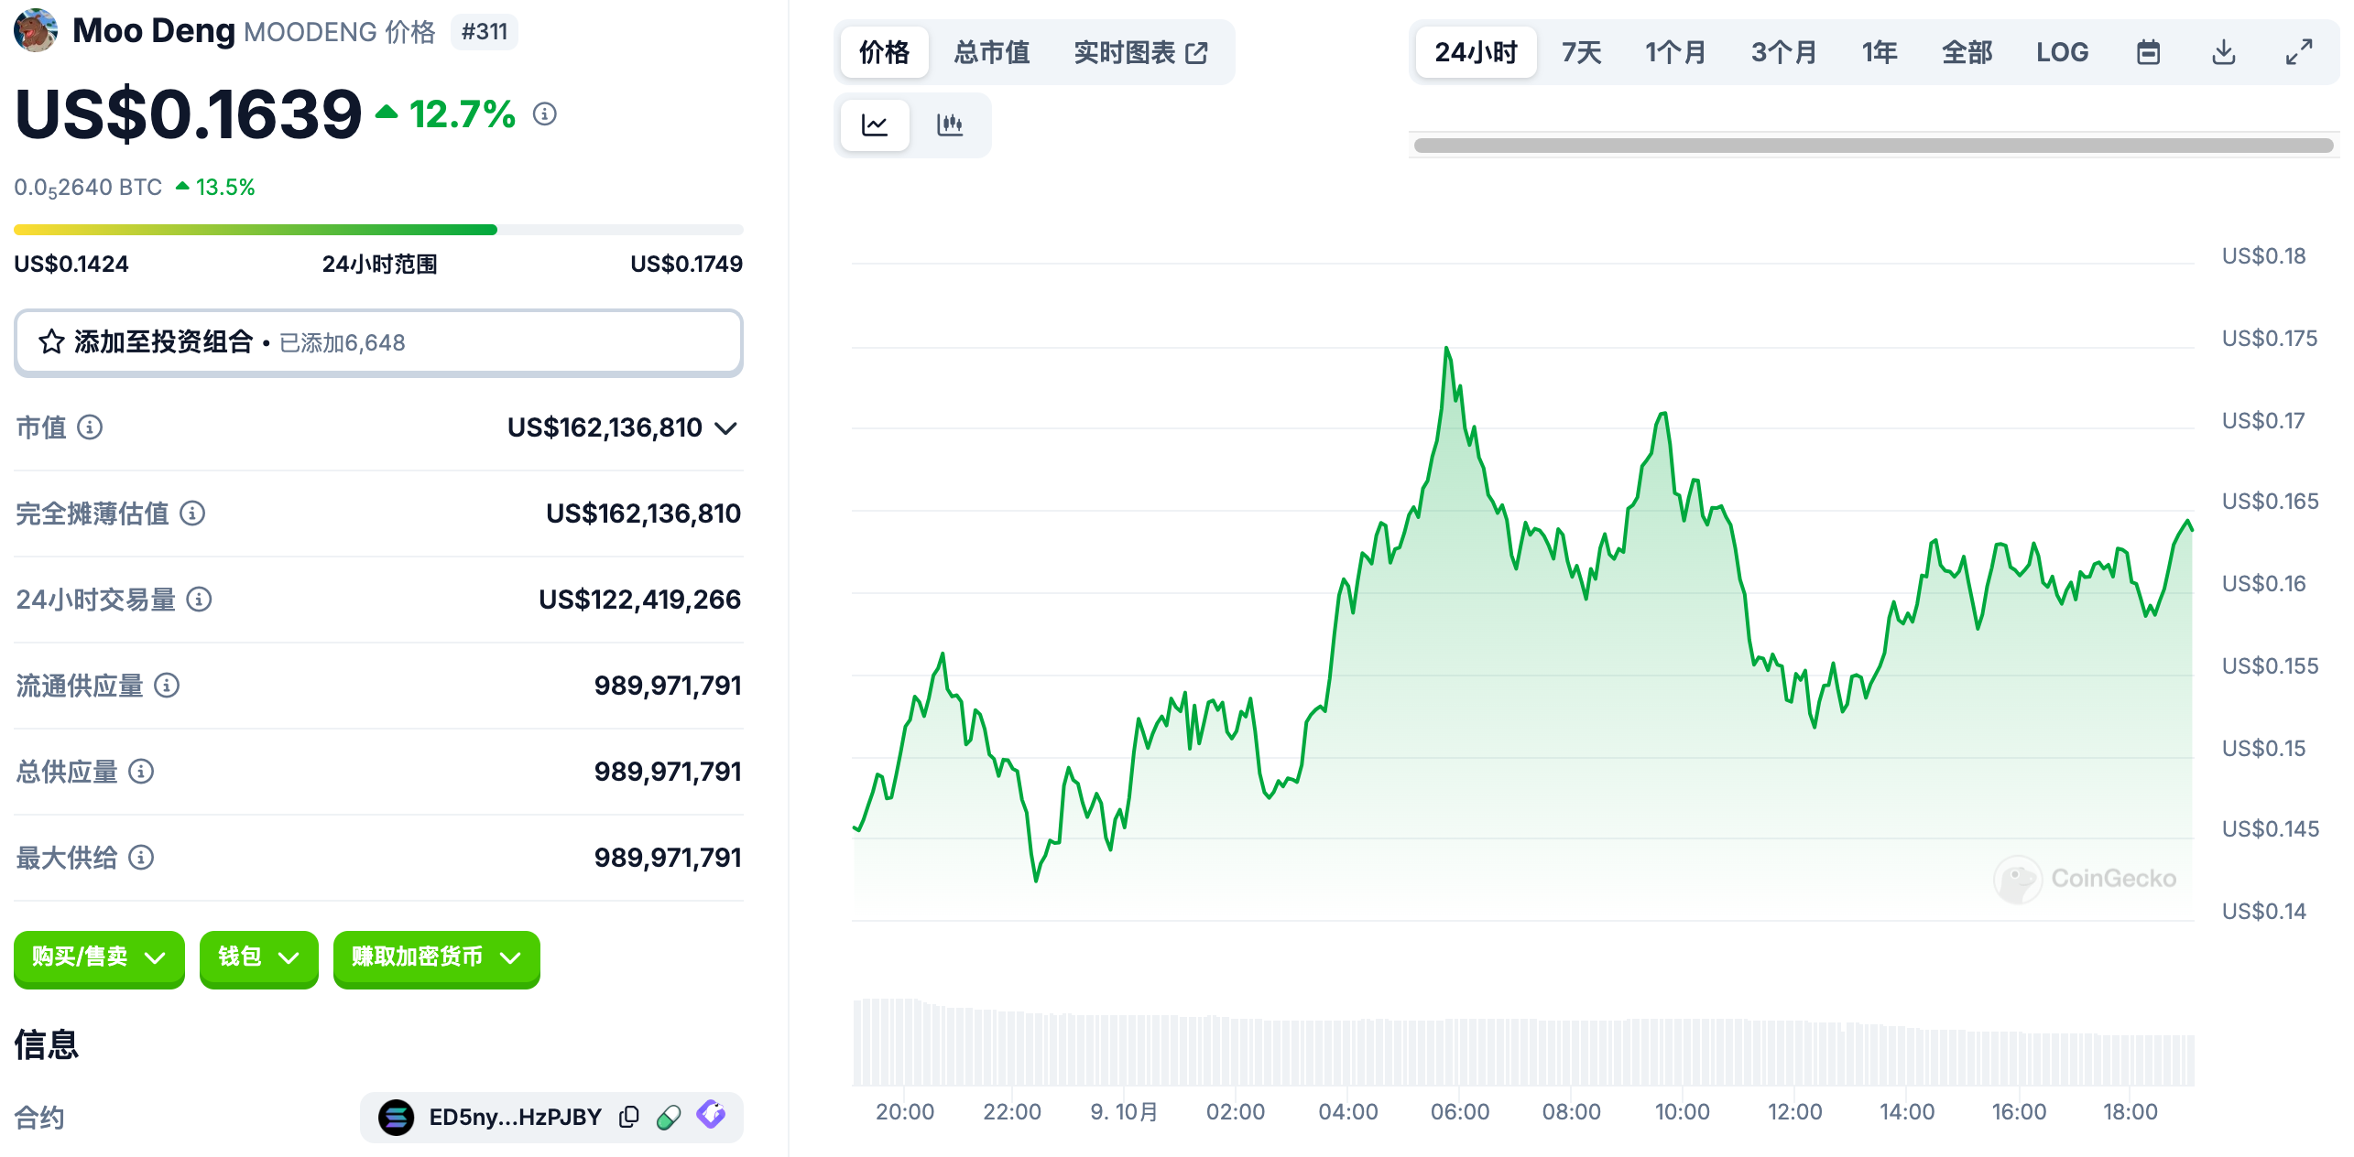Click 添加至投资组合 button
Viewport: 2354px width, 1157px height.
(378, 342)
